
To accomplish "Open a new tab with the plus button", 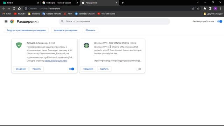I will tap(122, 3).
